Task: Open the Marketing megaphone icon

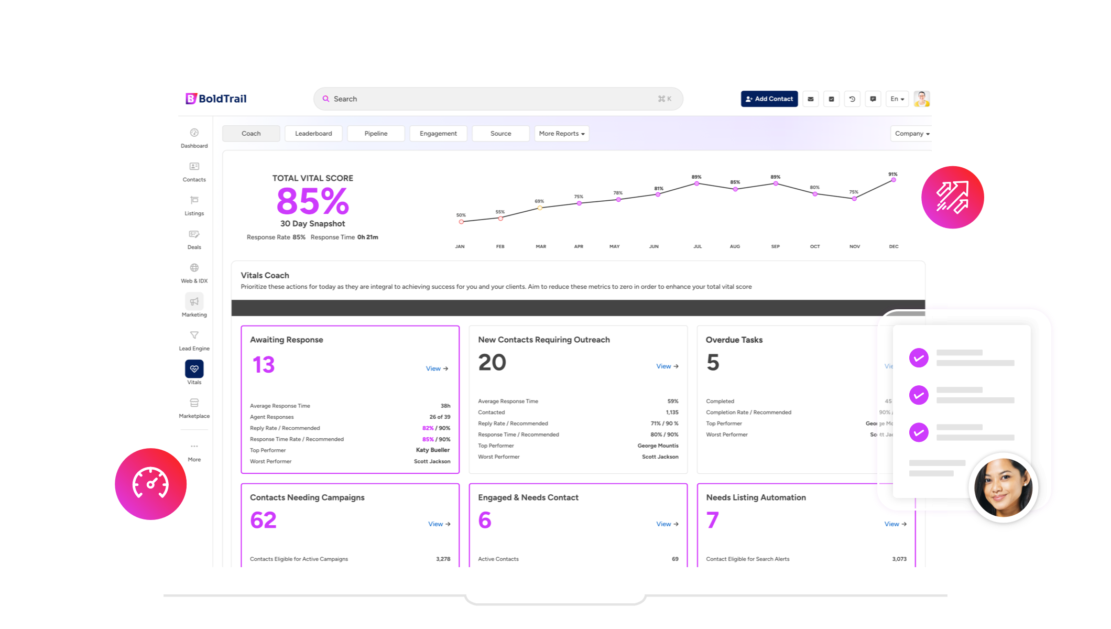Action: [x=194, y=301]
